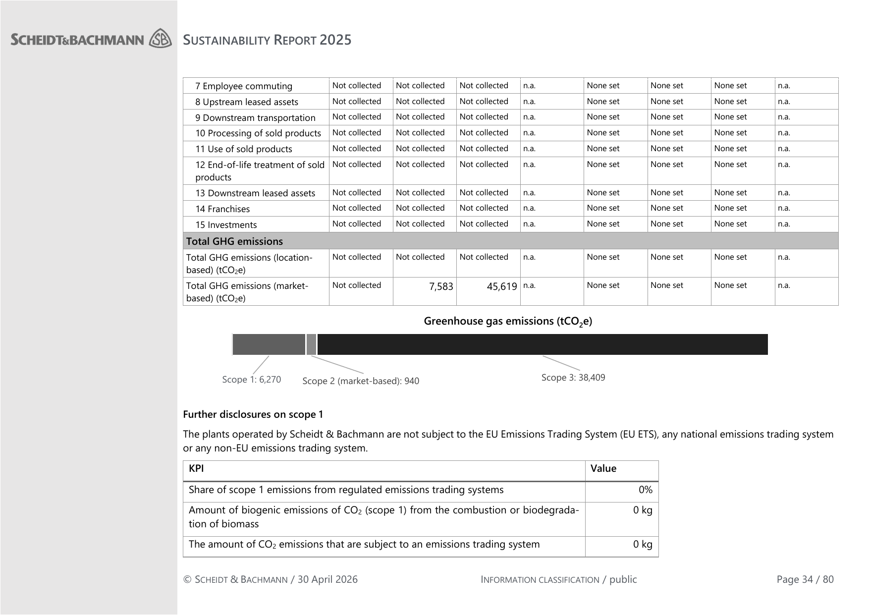Click the 'Page 34 / 80' footer
This screenshot has height=615, width=869.
[x=805, y=579]
